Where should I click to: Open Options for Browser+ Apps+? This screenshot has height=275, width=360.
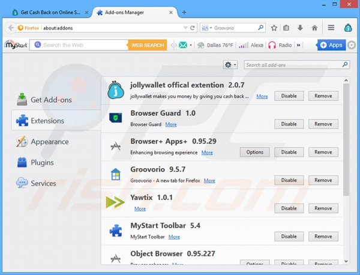tap(254, 152)
